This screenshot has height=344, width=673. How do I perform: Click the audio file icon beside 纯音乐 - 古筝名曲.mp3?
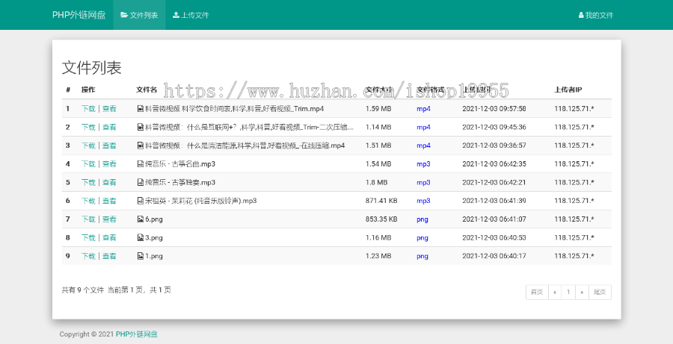pos(140,164)
